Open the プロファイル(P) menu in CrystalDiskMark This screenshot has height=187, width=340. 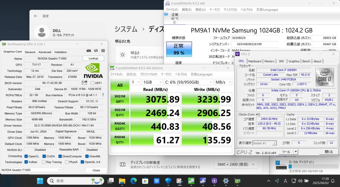148,74
